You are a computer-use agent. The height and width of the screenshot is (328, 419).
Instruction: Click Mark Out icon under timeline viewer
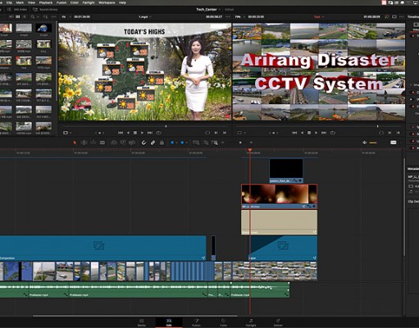point(398,133)
